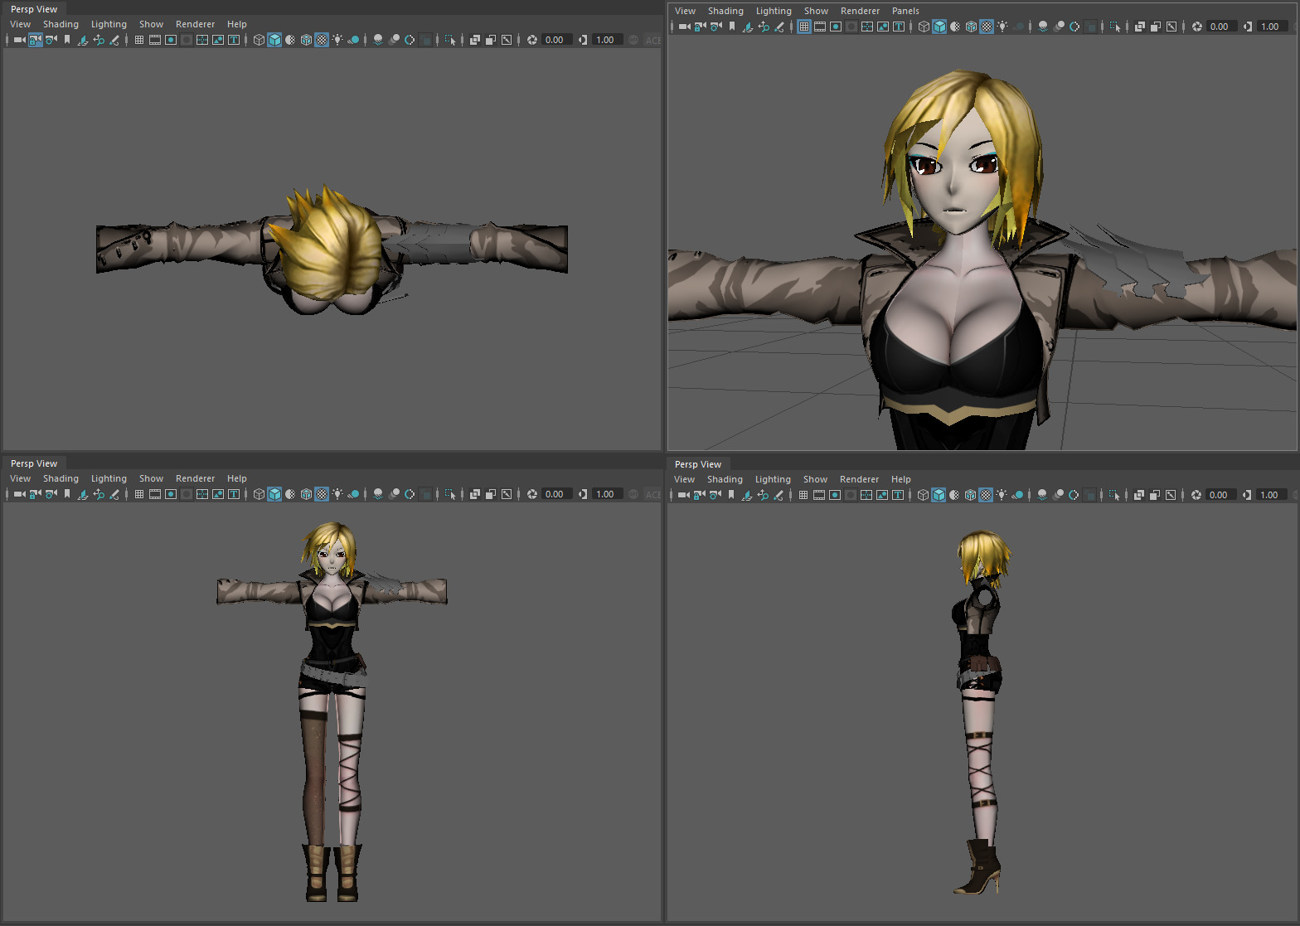Open Renderer menu in top-right panel
Viewport: 1300px width, 926px height.
pos(860,11)
